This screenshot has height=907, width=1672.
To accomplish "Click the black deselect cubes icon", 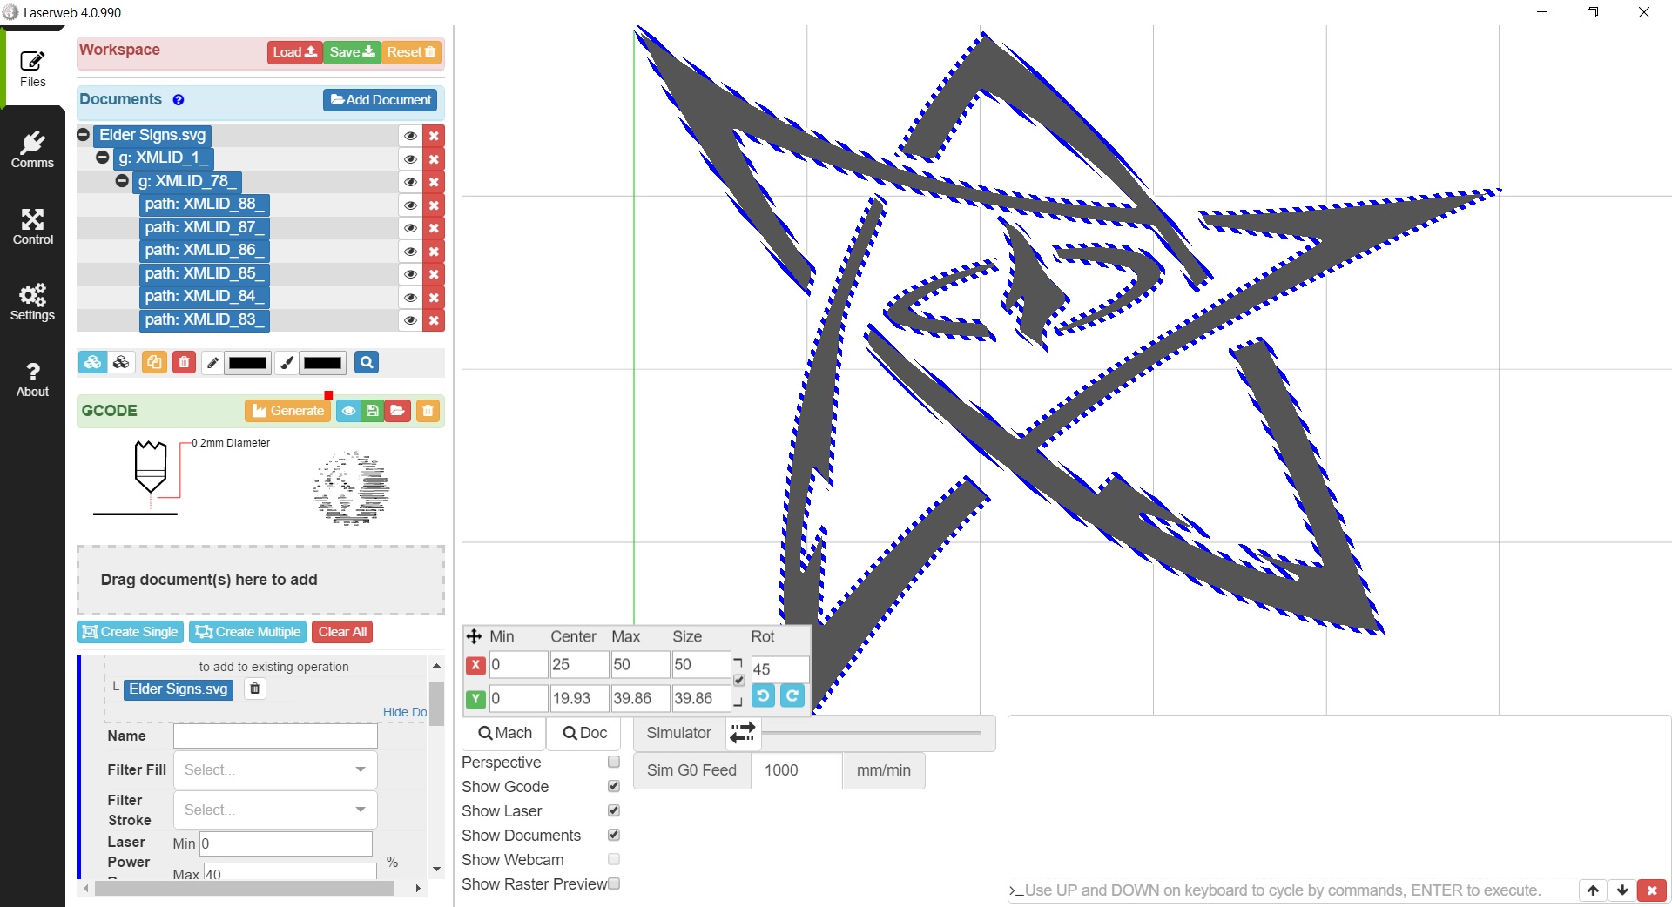I will [x=121, y=363].
